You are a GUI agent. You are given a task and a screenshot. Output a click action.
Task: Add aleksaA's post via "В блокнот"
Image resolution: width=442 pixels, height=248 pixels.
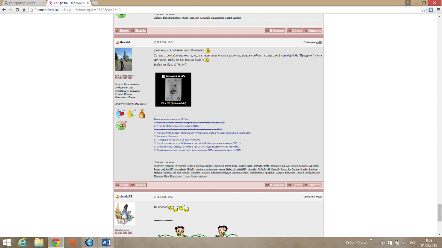pos(275,185)
